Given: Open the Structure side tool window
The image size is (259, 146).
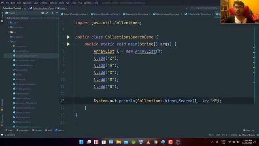Looking at the screenshot, I should click(x=2, y=105).
